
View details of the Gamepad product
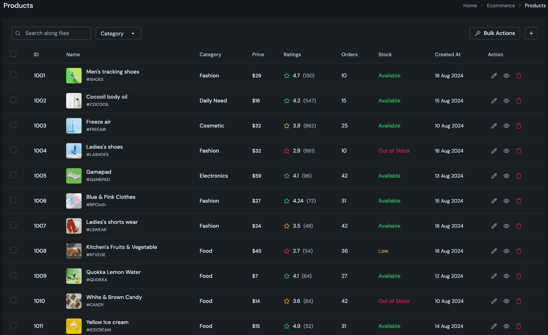pyautogui.click(x=506, y=176)
